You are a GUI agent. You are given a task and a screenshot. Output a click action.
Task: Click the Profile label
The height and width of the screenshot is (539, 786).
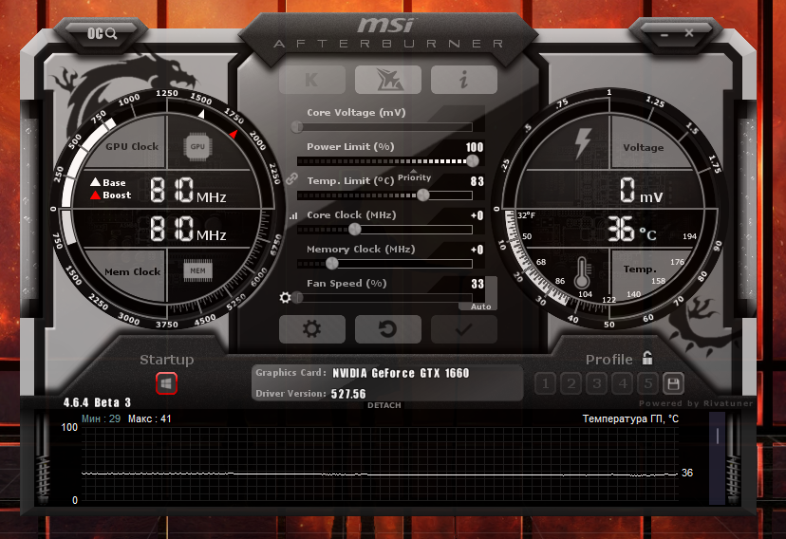609,359
